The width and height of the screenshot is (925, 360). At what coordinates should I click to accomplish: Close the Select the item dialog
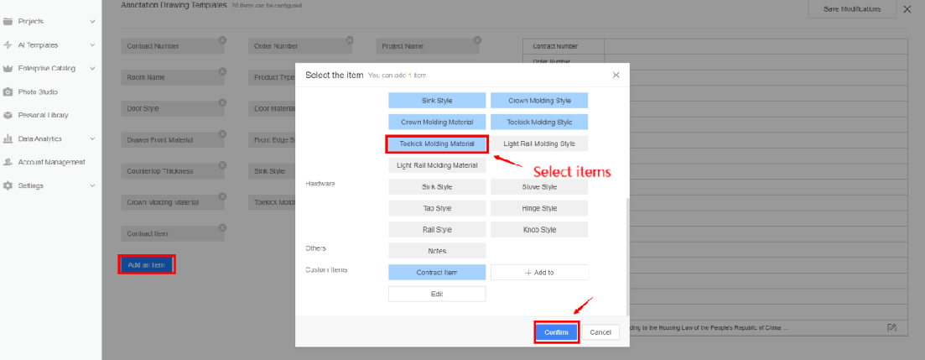click(616, 75)
